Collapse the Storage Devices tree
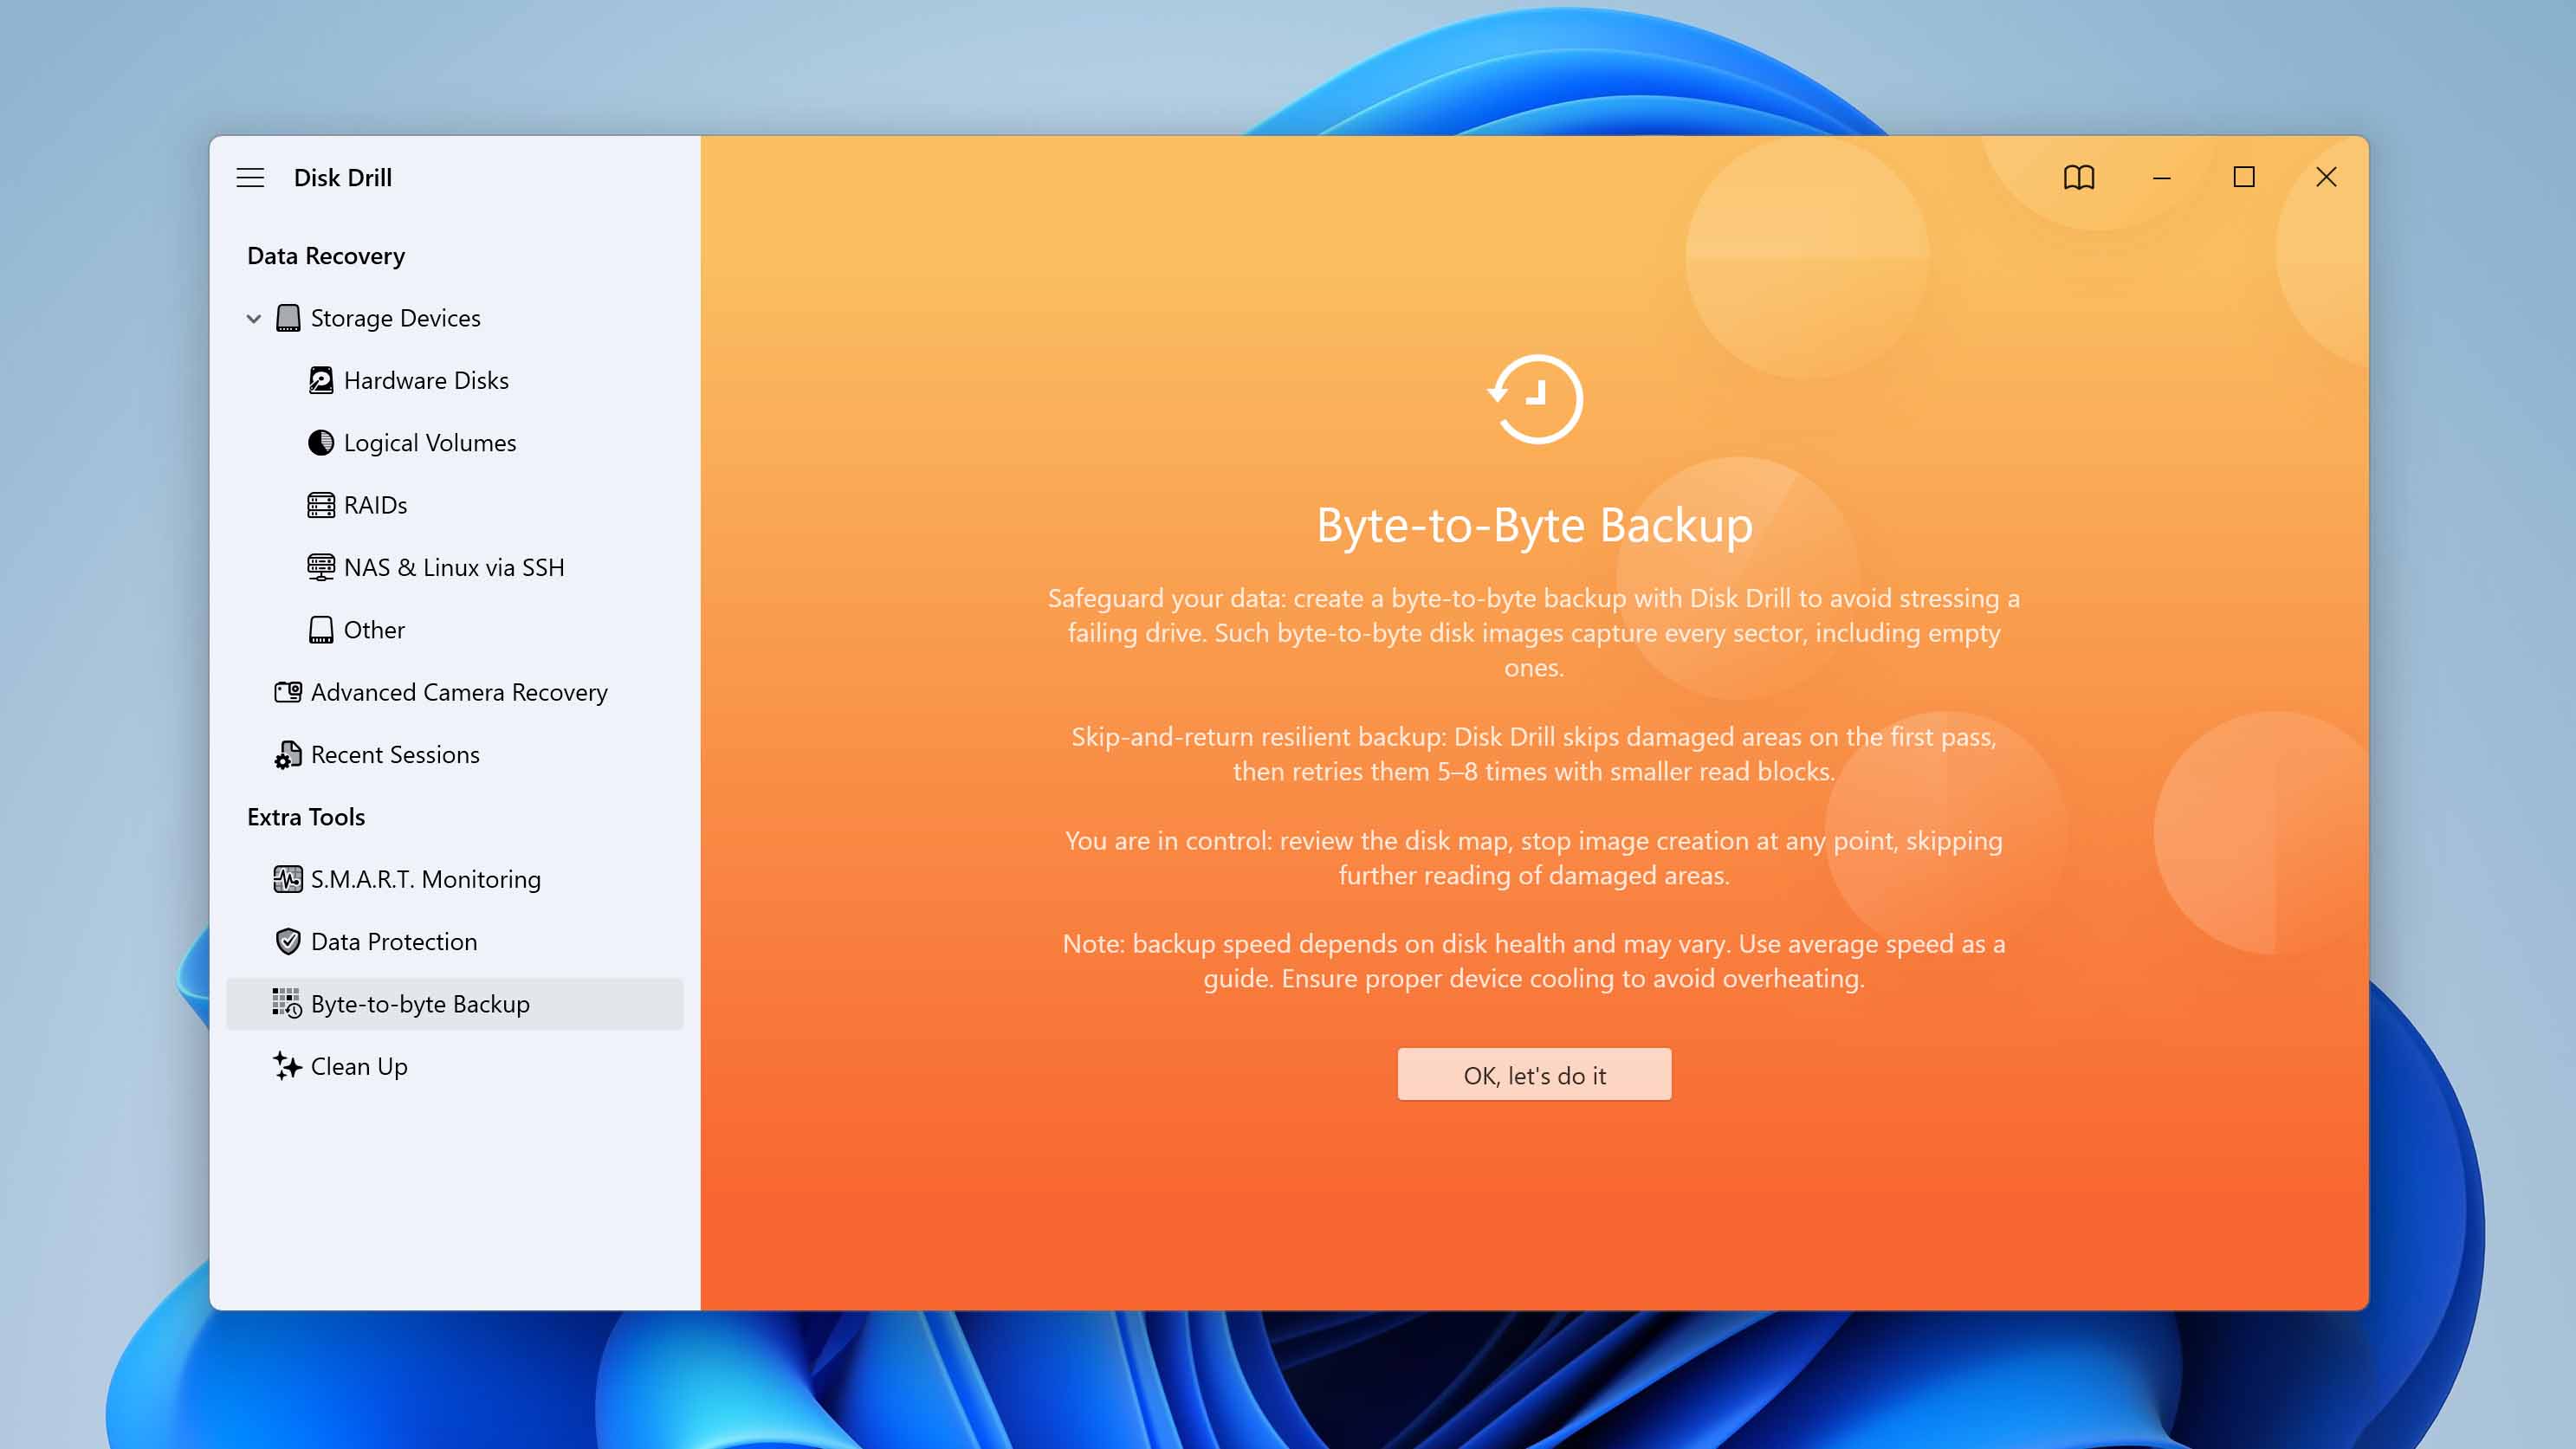This screenshot has height=1449, width=2576. (252, 318)
